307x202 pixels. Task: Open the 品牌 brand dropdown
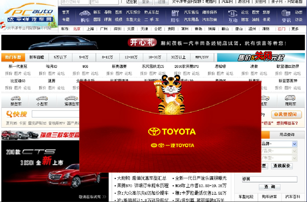pos(294,144)
